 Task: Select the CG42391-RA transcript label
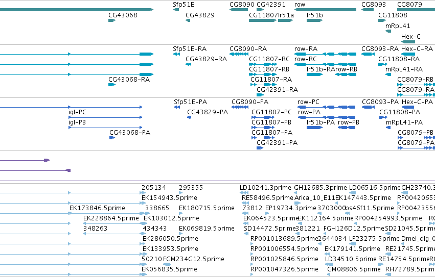(x=277, y=90)
